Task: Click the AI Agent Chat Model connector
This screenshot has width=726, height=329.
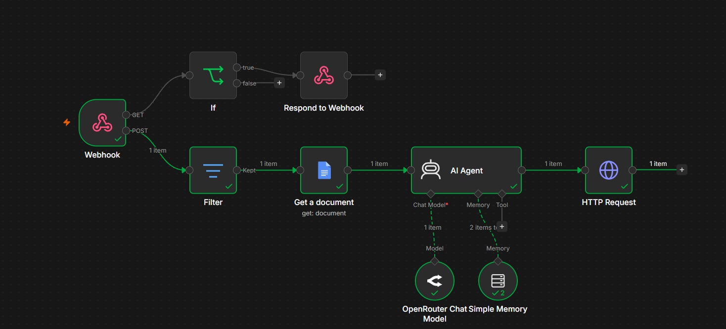Action: pyautogui.click(x=431, y=194)
